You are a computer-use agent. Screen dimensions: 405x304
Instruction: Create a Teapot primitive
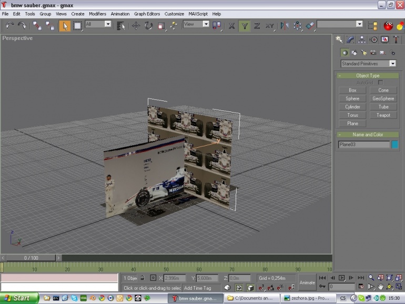point(383,115)
